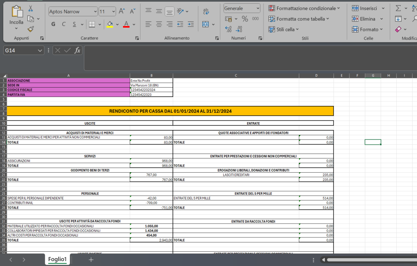Toggle bold formatting with G button

pos(53,24)
